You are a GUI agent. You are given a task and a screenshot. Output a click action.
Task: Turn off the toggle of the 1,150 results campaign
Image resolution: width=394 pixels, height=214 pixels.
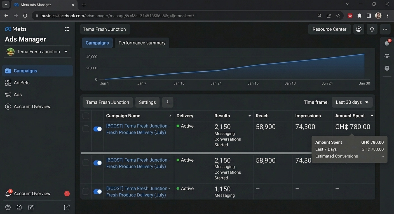98,192
